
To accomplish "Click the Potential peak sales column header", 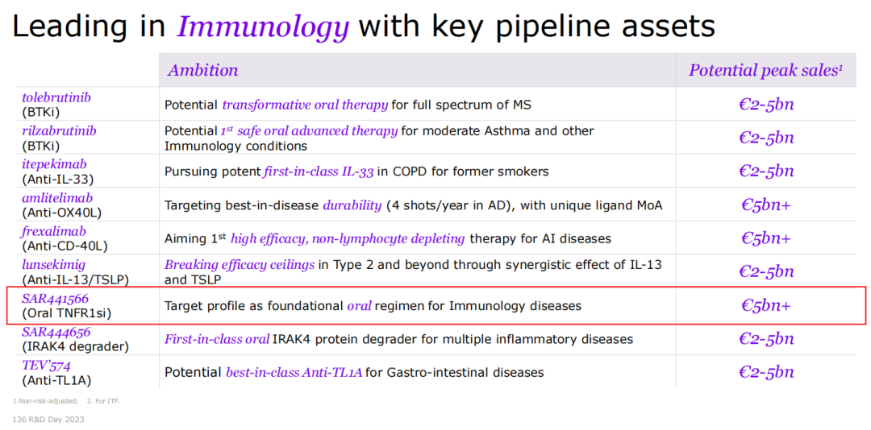I will click(765, 70).
